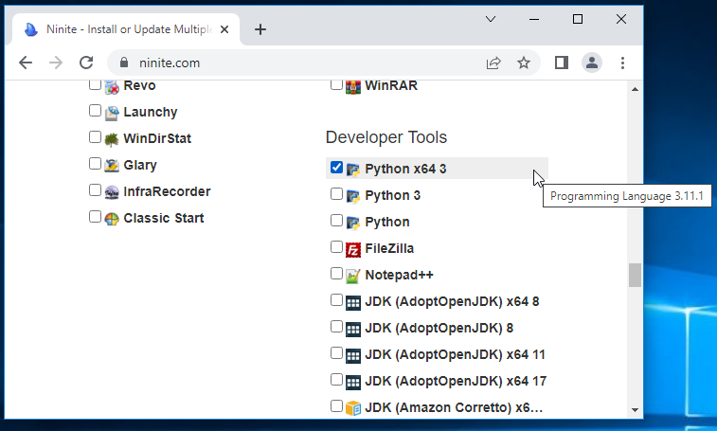Viewport: 717px width, 431px height.
Task: Maximize the Chrome window
Action: 578,19
